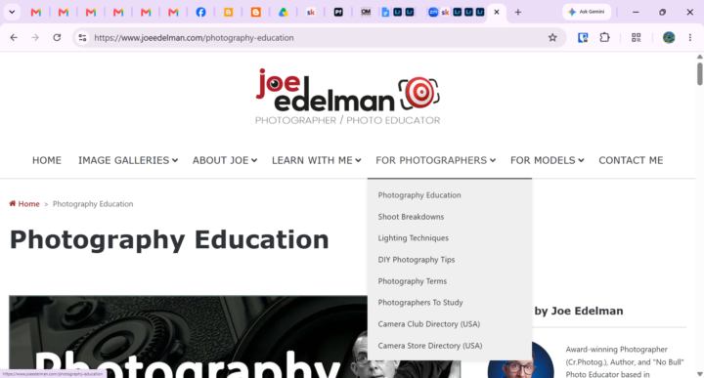Open a new tab with the plus icon

click(x=517, y=12)
